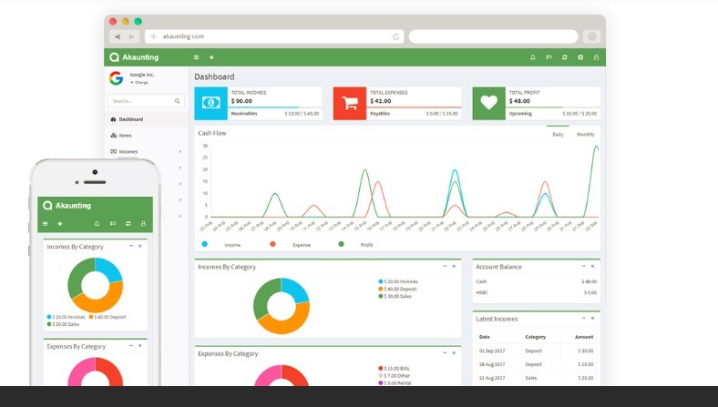Image resolution: width=718 pixels, height=407 pixels.
Task: Open notifications bell in desktop header
Action: click(533, 57)
